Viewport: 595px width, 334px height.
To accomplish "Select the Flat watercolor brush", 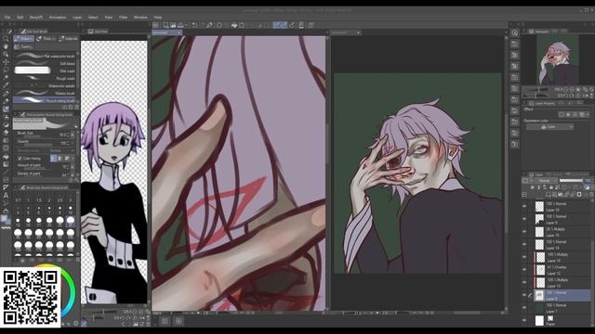I will [45, 56].
